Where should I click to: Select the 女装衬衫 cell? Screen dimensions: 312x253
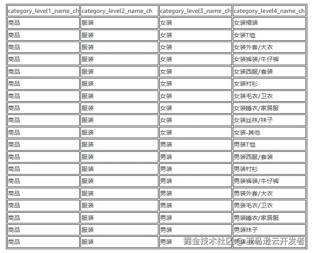coord(269,84)
